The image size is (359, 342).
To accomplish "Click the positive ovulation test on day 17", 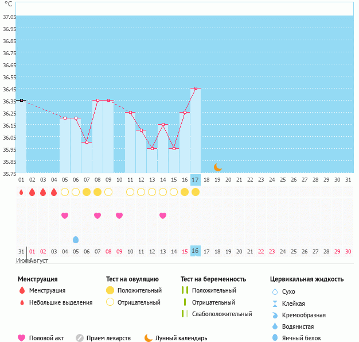I will [196, 192].
